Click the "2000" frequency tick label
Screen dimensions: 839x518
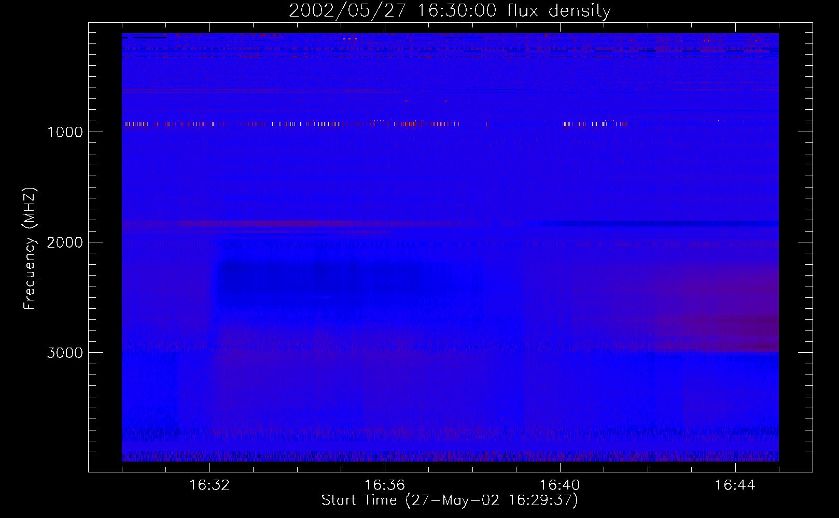point(65,242)
